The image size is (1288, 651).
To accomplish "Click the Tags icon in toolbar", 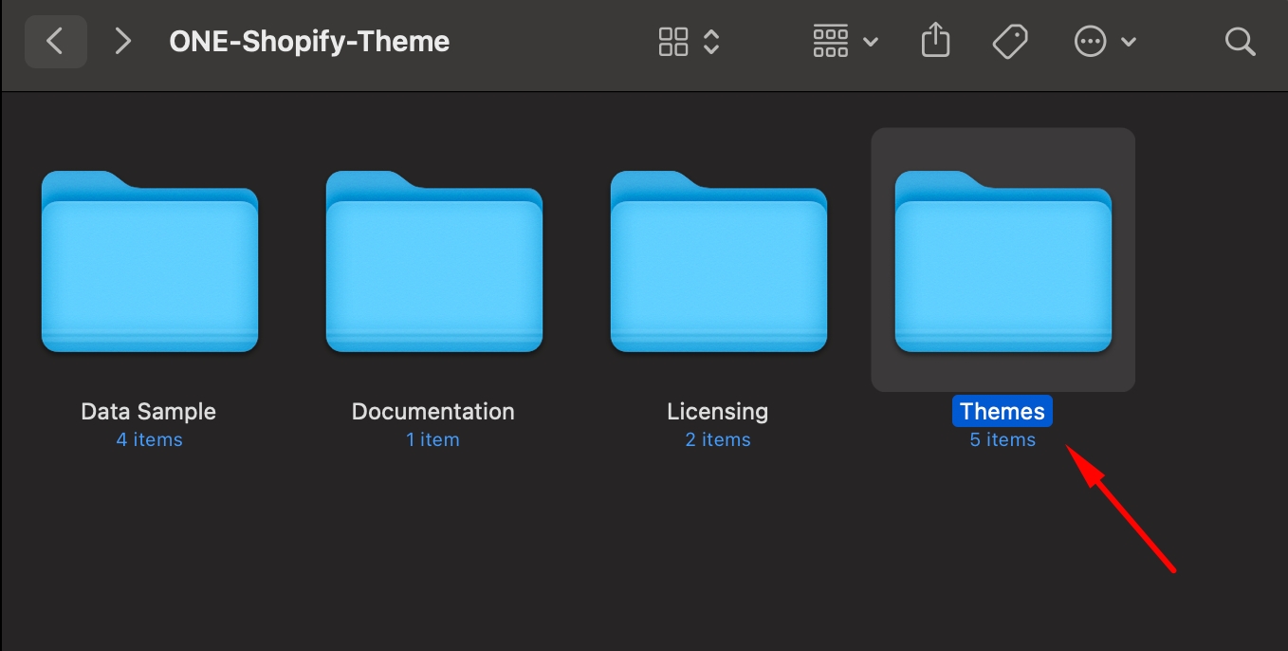I will pyautogui.click(x=1010, y=42).
